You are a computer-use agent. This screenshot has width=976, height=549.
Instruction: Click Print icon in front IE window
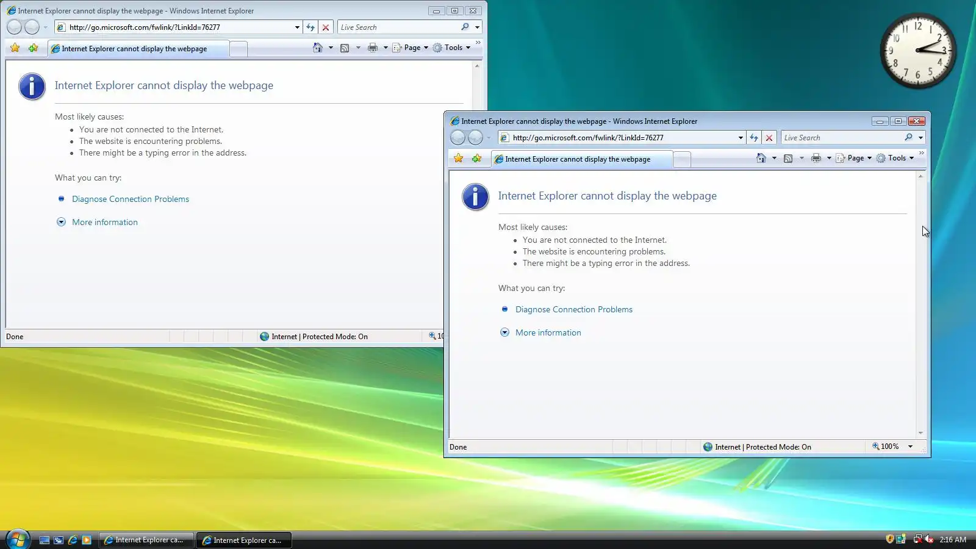pos(816,158)
